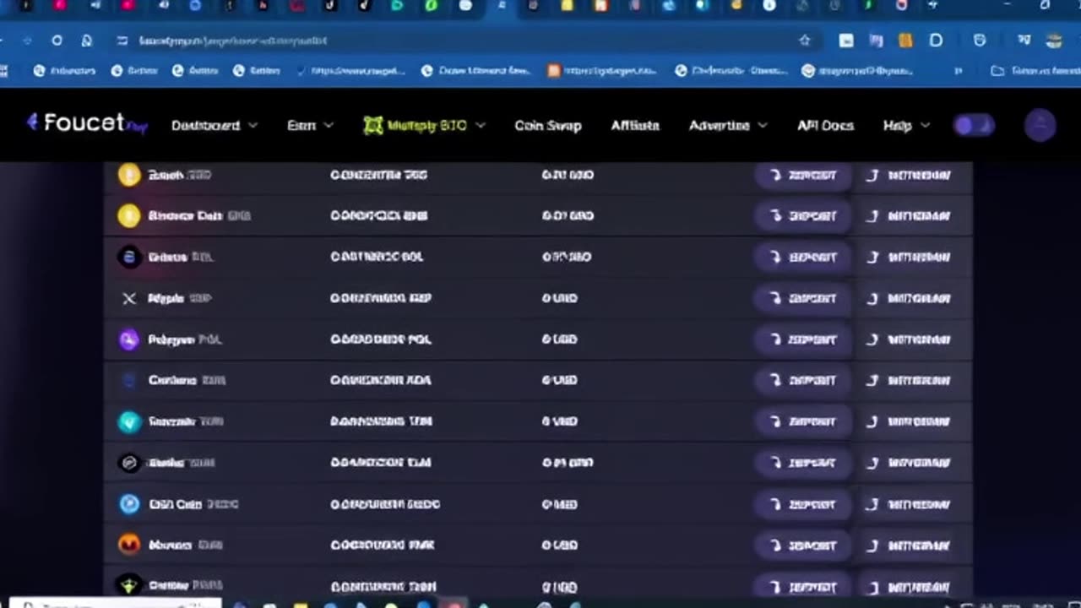The image size is (1081, 608).
Task: Open the bookmarks folder at bar's end
Action: pyautogui.click(x=1035, y=71)
